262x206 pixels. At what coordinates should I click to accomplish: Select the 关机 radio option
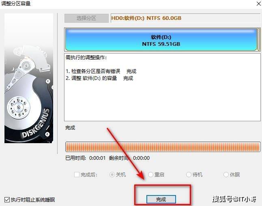[x=112, y=175]
